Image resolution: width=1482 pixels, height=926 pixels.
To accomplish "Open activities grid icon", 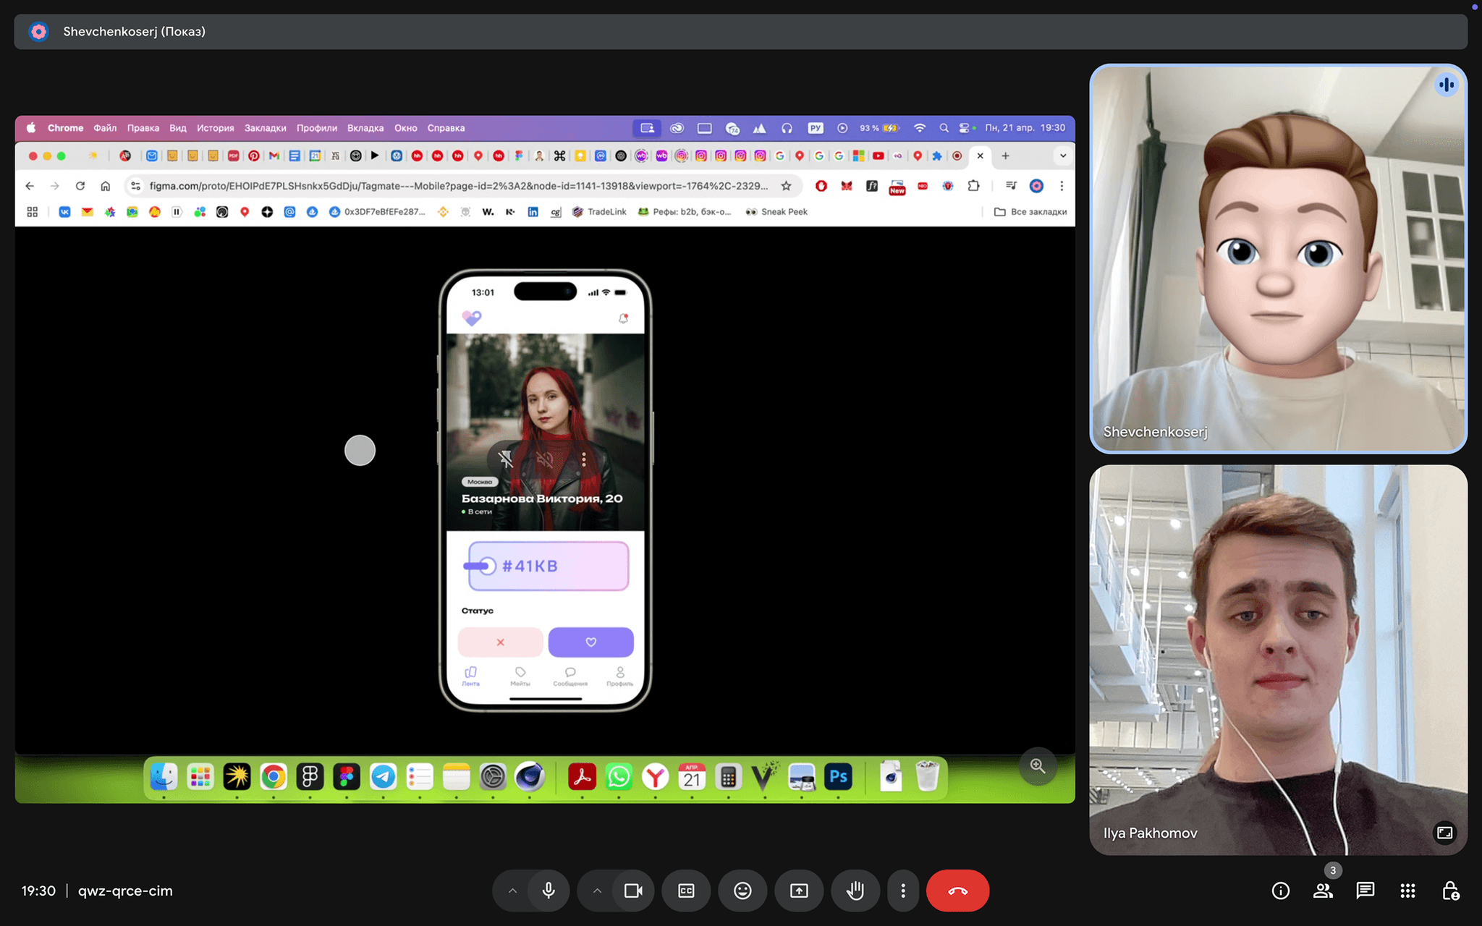I will 1407,891.
